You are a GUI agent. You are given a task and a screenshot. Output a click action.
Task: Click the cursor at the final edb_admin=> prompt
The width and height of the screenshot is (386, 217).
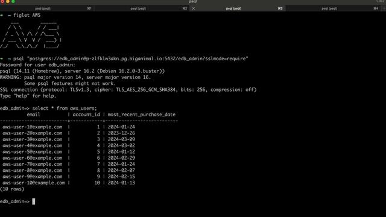[x=34, y=201]
